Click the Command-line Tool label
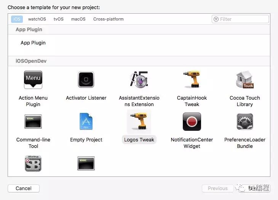Screen dimensions: 278x200 [x=34, y=143]
